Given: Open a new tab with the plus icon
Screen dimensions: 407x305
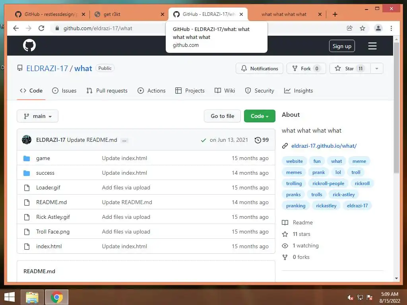Looking at the screenshot, I should [335, 14].
